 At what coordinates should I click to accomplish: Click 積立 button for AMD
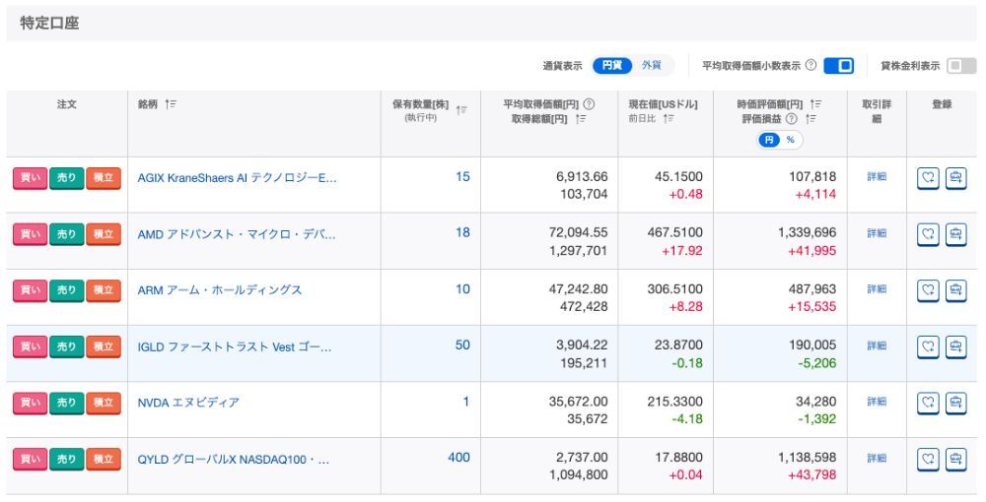[x=104, y=234]
